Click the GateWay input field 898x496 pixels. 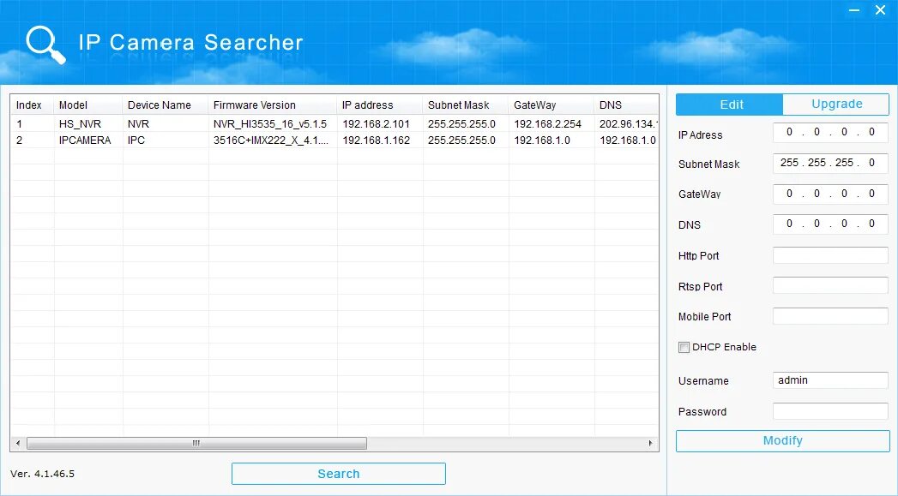tap(830, 194)
